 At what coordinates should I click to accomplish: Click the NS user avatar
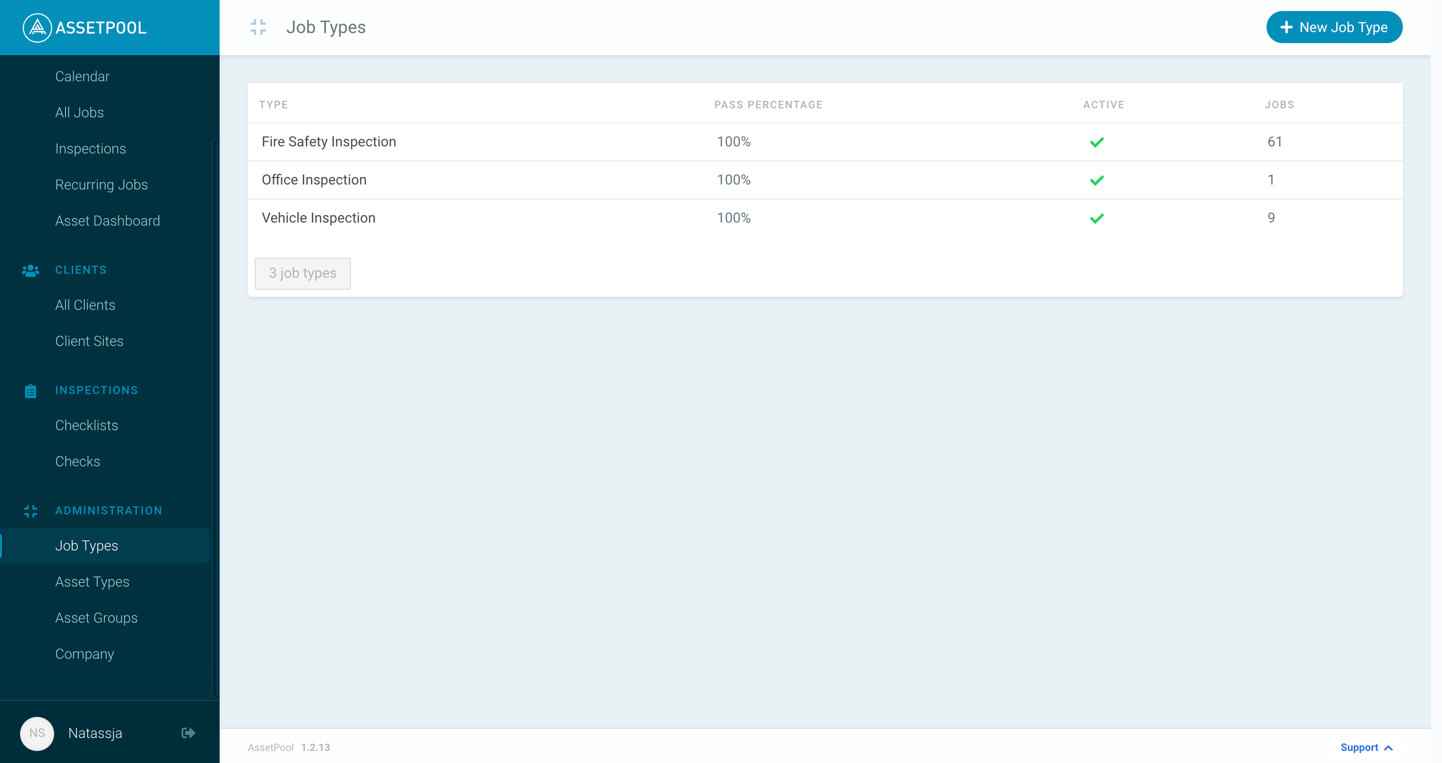37,733
